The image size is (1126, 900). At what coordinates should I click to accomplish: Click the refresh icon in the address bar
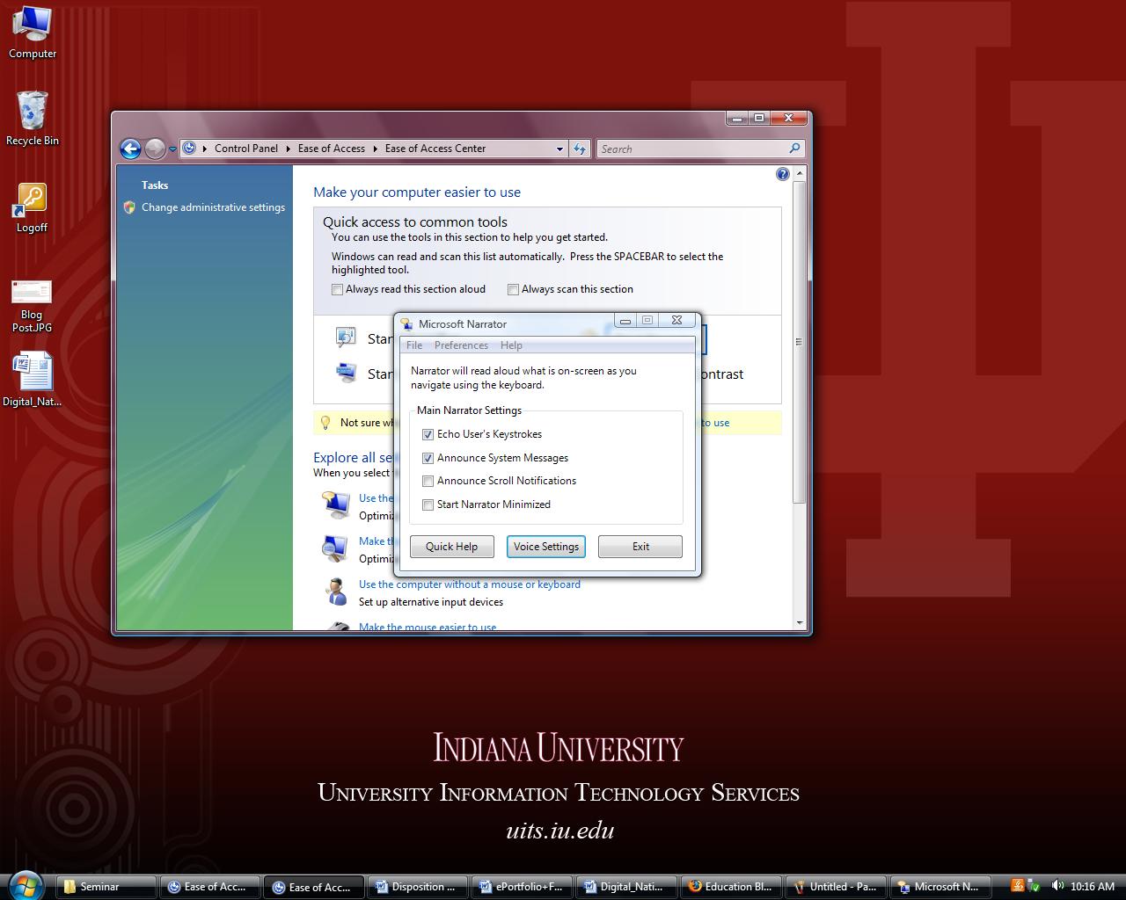(580, 149)
